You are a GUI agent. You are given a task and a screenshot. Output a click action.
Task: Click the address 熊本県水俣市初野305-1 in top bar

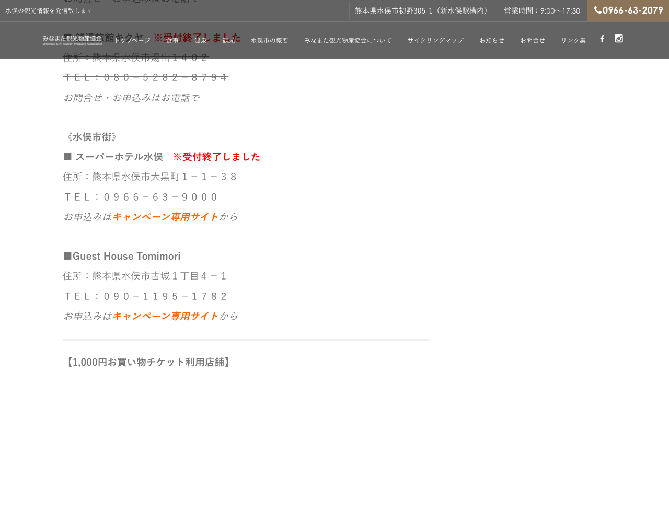pyautogui.click(x=422, y=10)
